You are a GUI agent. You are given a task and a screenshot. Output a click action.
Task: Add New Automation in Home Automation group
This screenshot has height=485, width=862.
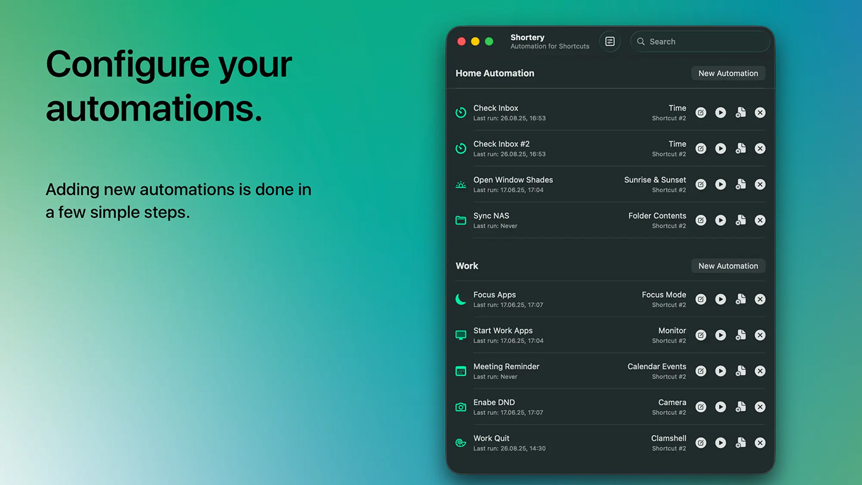pyautogui.click(x=728, y=73)
